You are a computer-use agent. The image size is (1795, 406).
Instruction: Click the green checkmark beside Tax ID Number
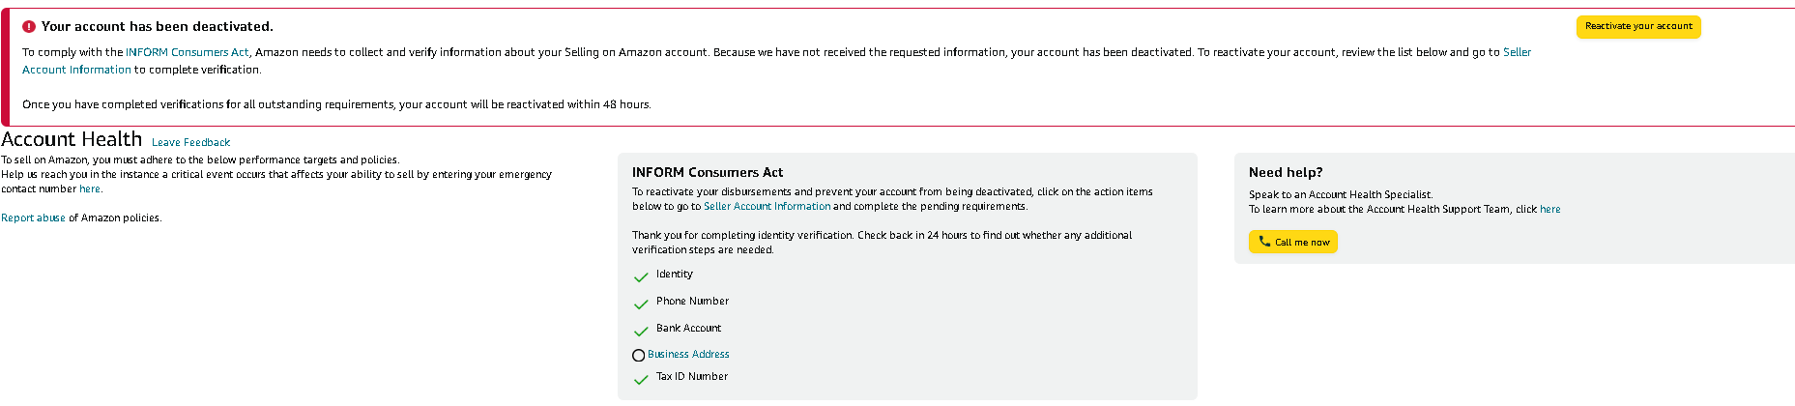coord(641,380)
